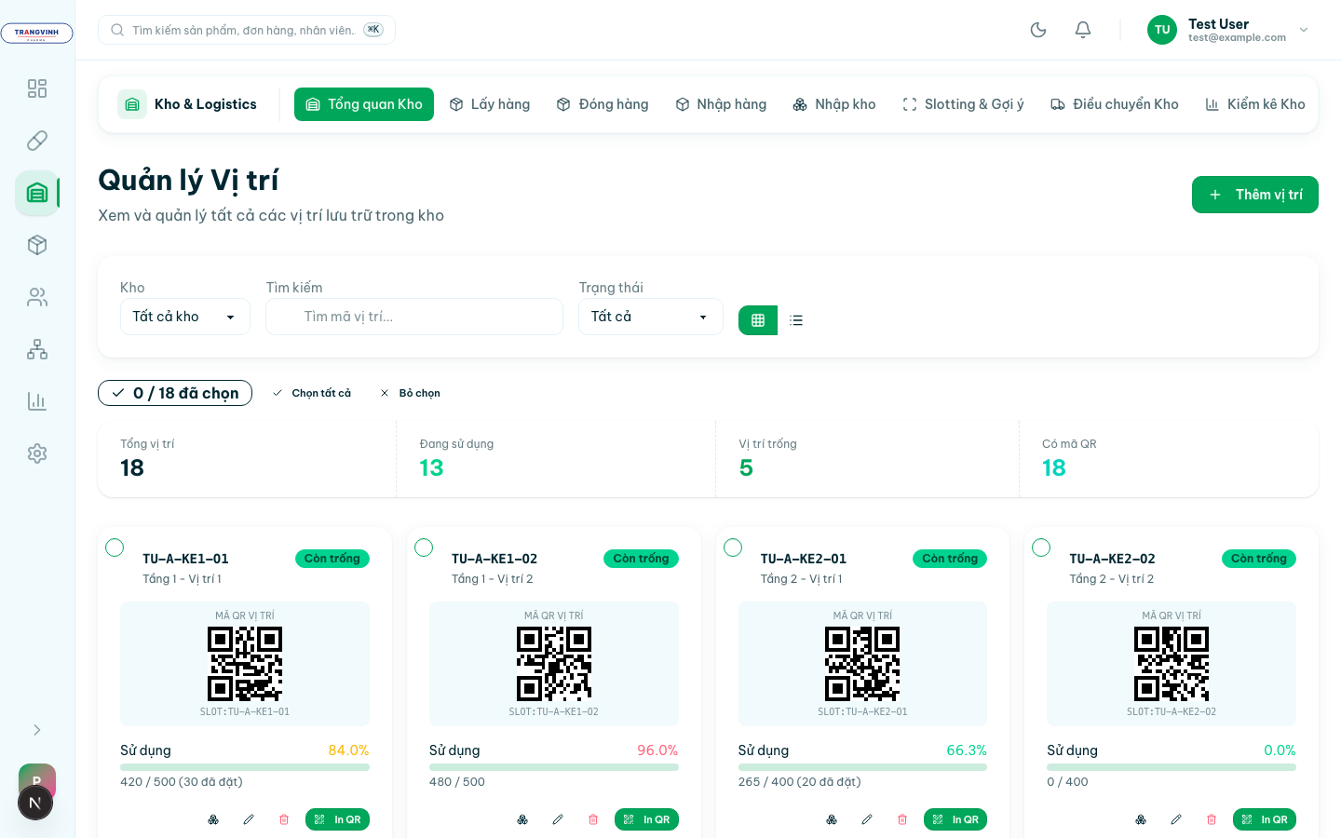
Task: Switch to Lấy hàng tab
Action: (x=490, y=104)
